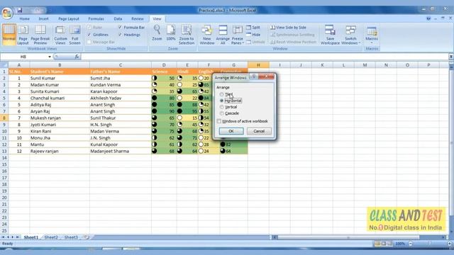454x255 pixels.
Task: Click the 100% zoom level text
Action: point(400,244)
